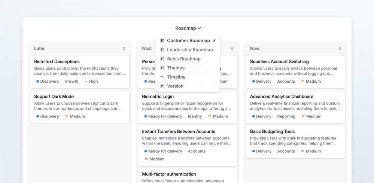The height and width of the screenshot is (183, 374).
Task: Open the Roadmap view dropdown
Action: click(x=188, y=28)
